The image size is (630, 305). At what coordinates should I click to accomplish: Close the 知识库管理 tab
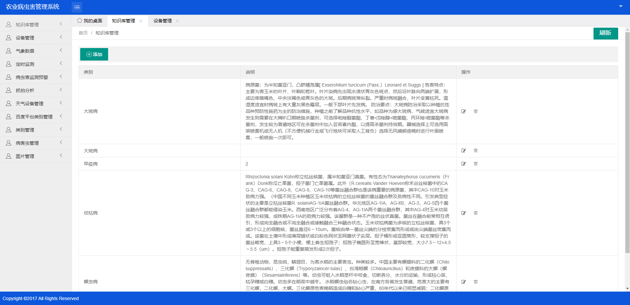pyautogui.click(x=141, y=21)
